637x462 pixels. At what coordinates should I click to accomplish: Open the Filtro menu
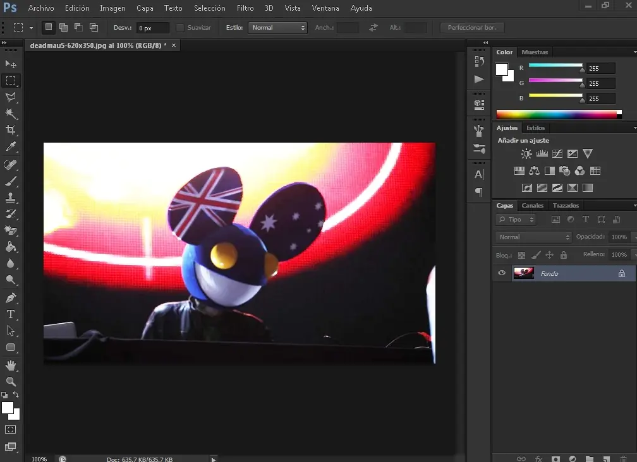click(245, 8)
